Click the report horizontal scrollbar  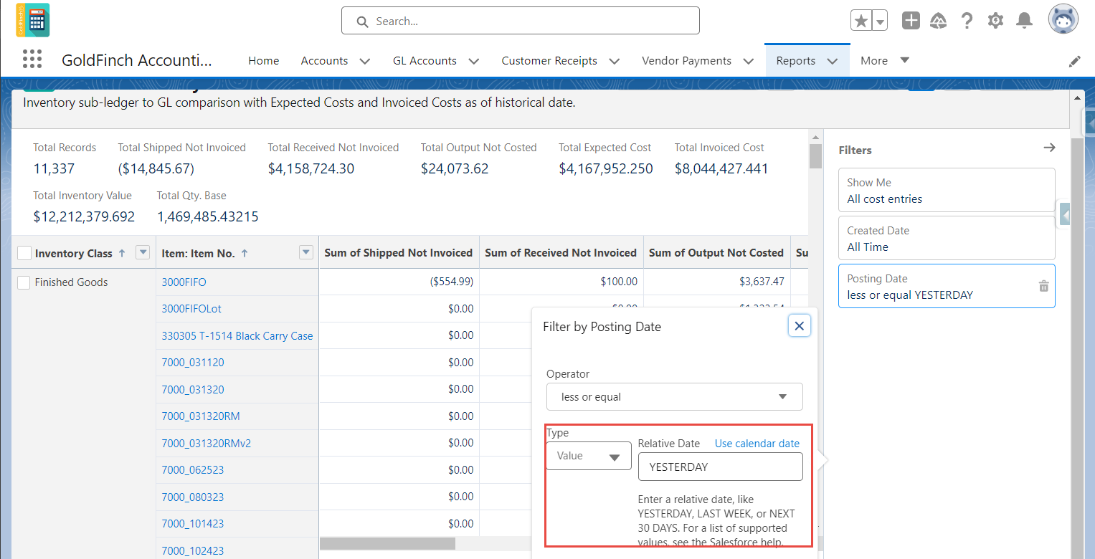(387, 543)
